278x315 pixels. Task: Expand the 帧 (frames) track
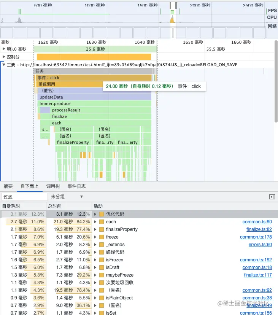pos(4,49)
